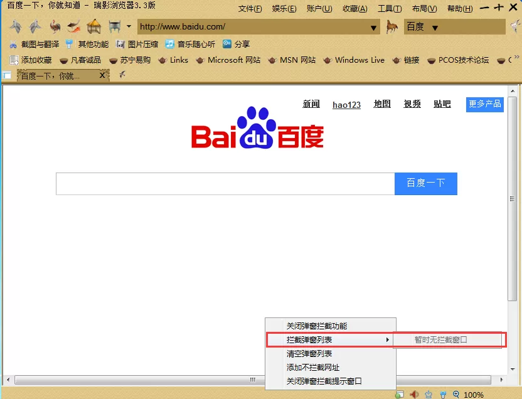Click the rooster icon in the navigation toolbar
The width and height of the screenshot is (522, 399).
[55, 26]
